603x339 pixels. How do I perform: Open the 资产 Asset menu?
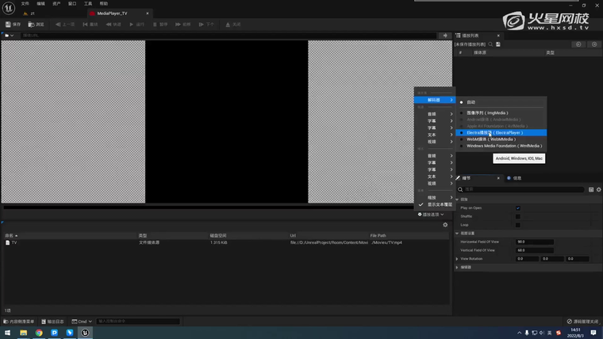click(x=56, y=3)
